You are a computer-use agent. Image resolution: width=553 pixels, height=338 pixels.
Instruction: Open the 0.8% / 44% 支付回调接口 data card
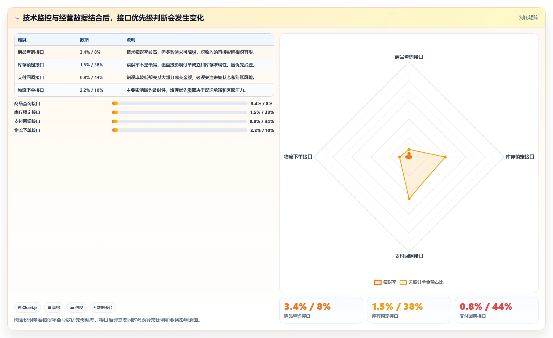tap(497, 310)
